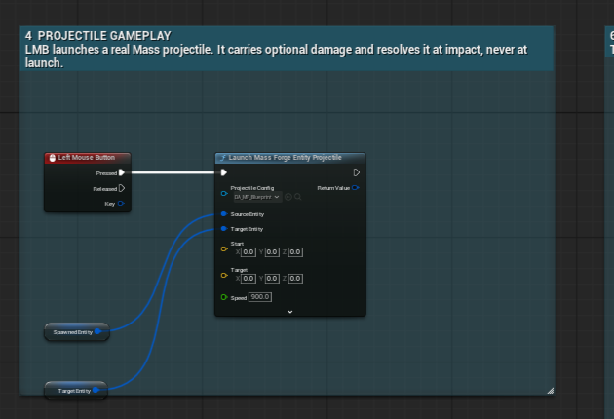Click the Speed float input pin
This screenshot has height=419, width=614.
coord(224,297)
